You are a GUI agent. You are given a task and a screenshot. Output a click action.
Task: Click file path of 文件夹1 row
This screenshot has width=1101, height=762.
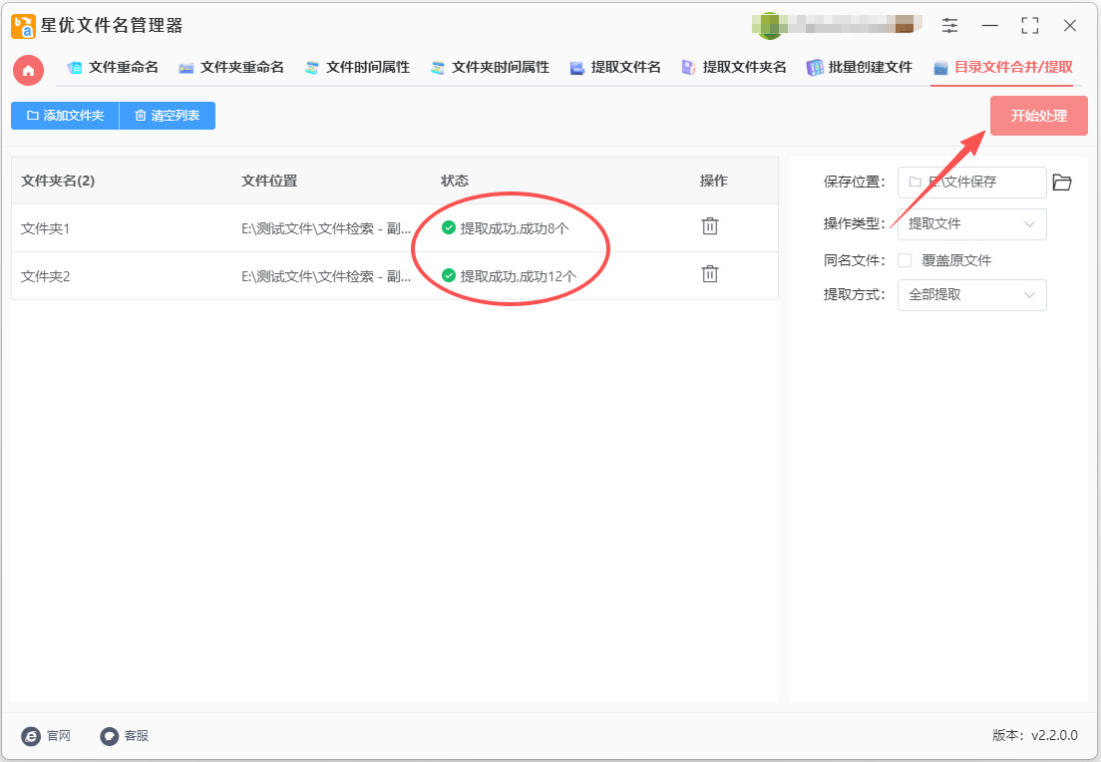point(326,228)
